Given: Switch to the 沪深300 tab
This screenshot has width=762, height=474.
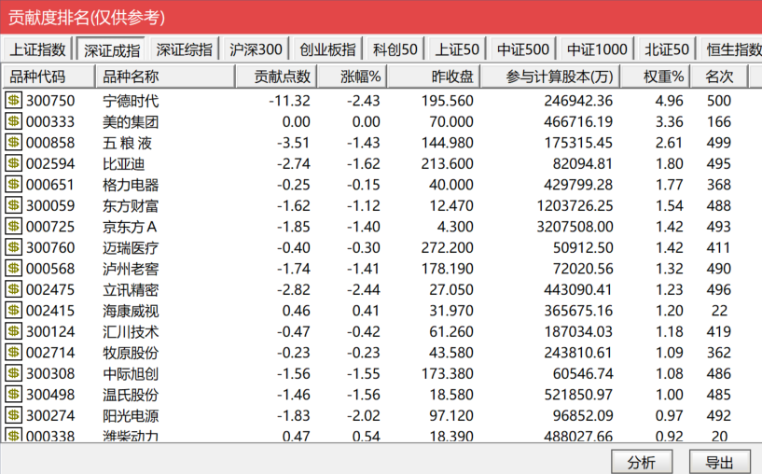Looking at the screenshot, I should coord(256,49).
